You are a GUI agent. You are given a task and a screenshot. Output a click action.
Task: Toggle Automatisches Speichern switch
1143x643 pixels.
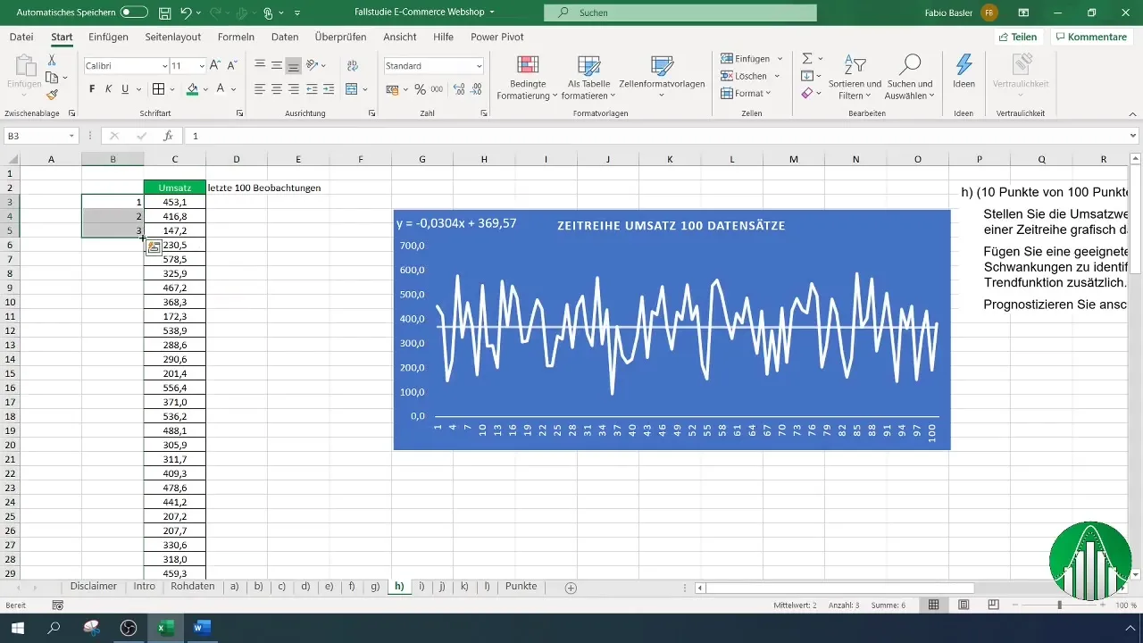pos(134,13)
